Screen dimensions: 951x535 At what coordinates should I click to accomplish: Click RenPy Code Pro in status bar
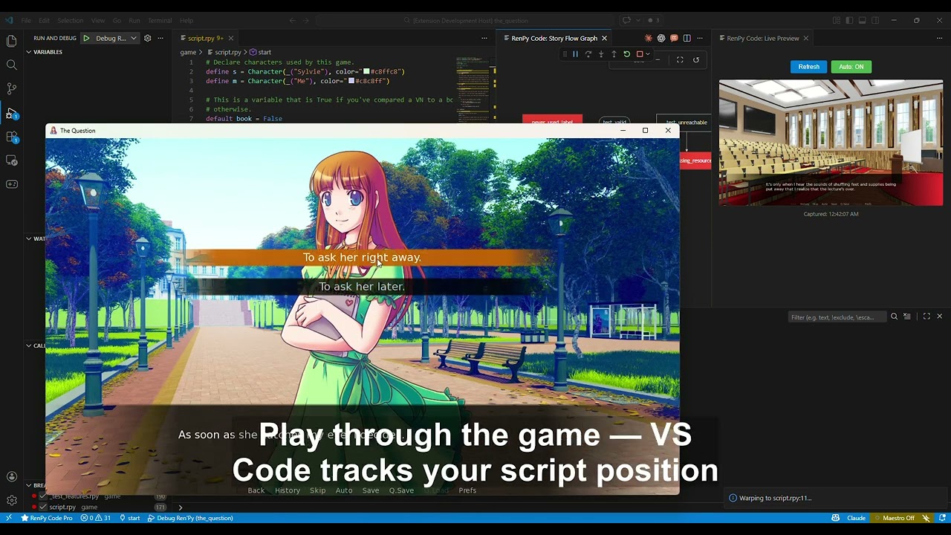point(48,518)
